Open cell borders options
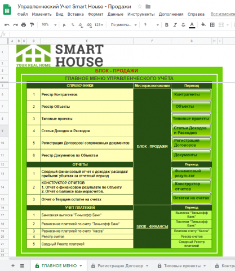235x271 pixels. tap(212, 25)
